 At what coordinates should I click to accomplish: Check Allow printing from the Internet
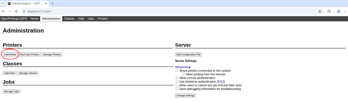pyautogui.click(x=183, y=74)
